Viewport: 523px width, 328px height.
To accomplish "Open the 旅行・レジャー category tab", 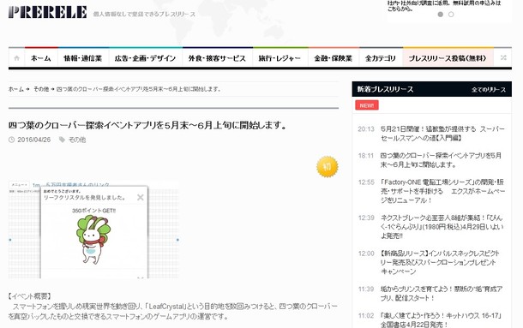I will [x=280, y=58].
